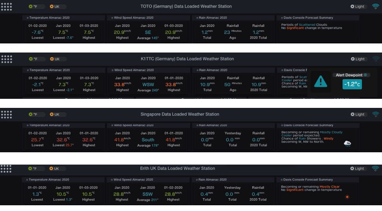Toggle the Light theme for the Singapore station
The height and width of the screenshot is (211, 382).
pos(357,115)
